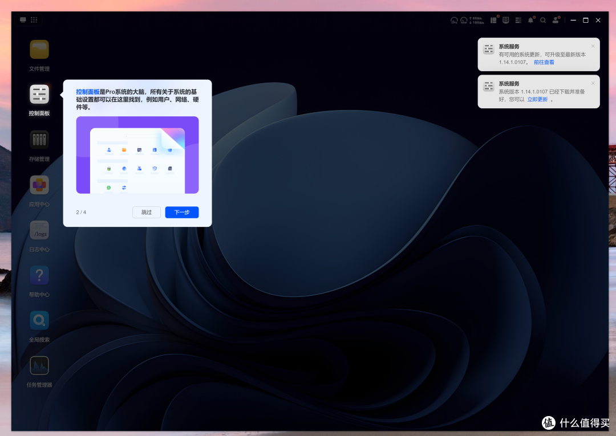
Task: Open the user account icon
Action: click(x=556, y=20)
